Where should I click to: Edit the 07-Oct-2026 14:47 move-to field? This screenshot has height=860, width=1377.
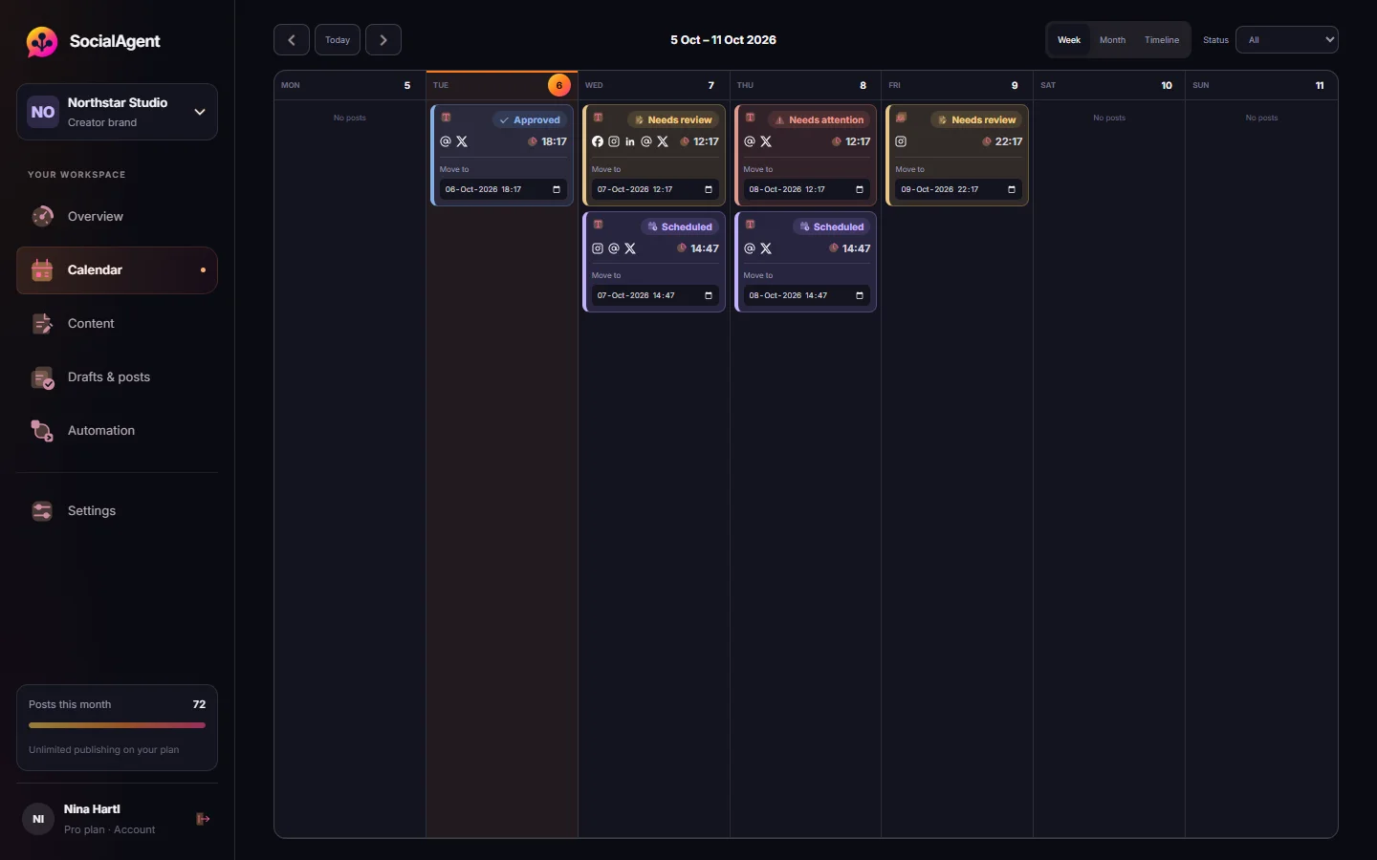[654, 295]
